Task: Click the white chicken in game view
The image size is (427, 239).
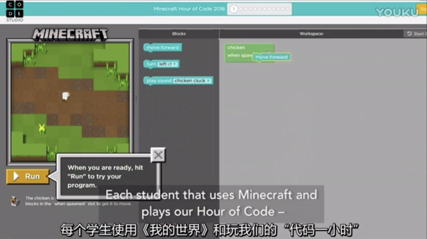Action: click(66, 96)
